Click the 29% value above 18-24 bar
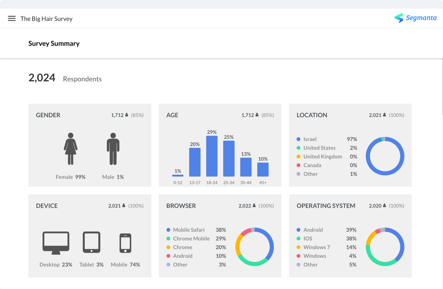This screenshot has height=289, width=443. coord(212,132)
